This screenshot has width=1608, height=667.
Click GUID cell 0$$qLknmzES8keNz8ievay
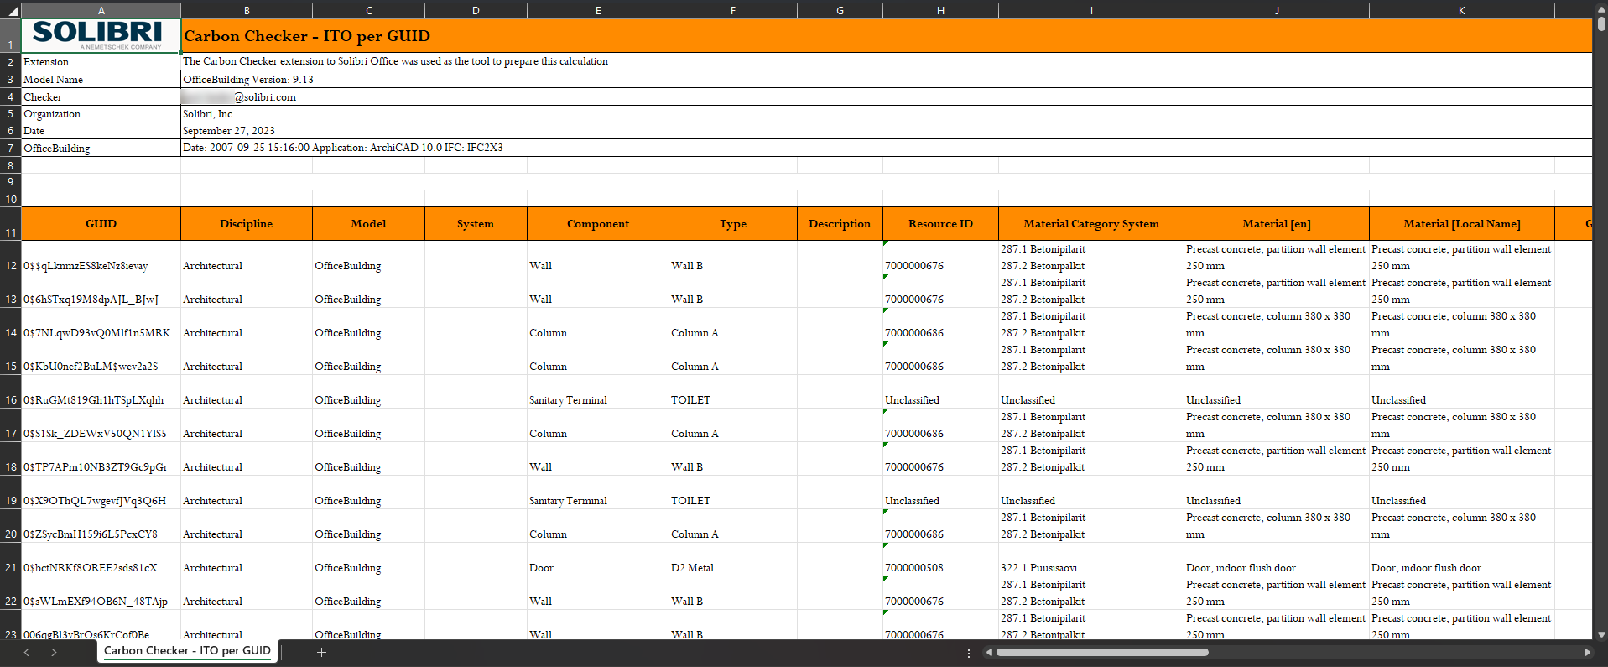(x=101, y=258)
